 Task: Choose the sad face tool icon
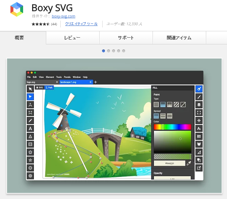pyautogui.click(x=30, y=113)
